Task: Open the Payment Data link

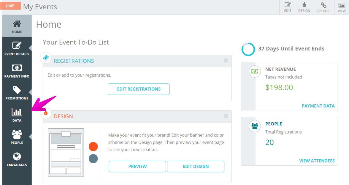Action: [x=318, y=106]
